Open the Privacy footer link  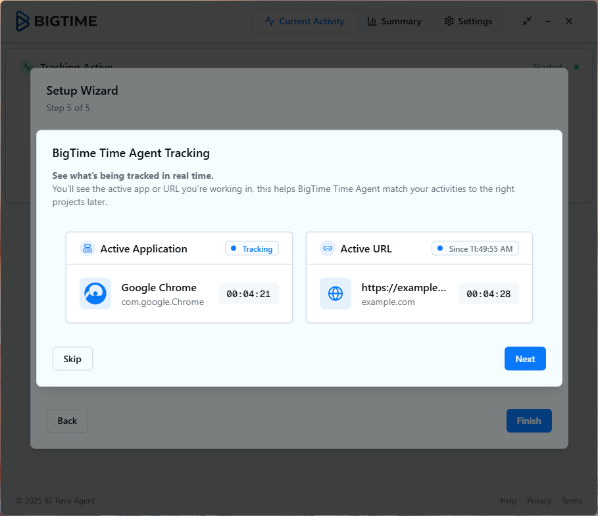click(539, 501)
